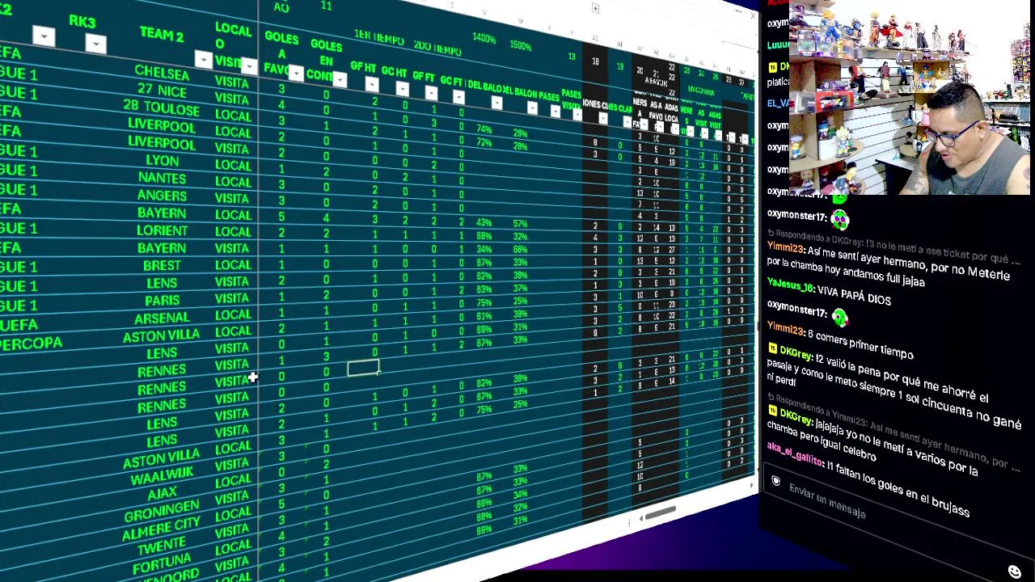Screen dimensions: 1035x582
Task: Select the ANGERS team cell
Action: click(162, 196)
